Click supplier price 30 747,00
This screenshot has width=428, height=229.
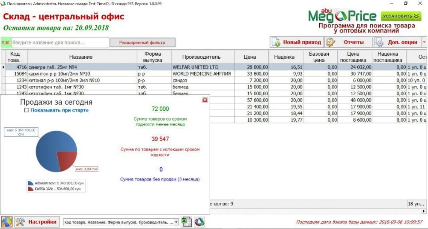pos(354,74)
